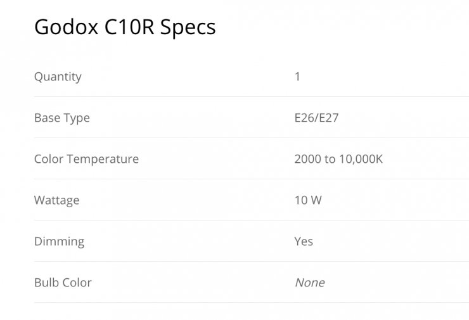
Task: Click the Quantity value '1'
Action: click(297, 77)
